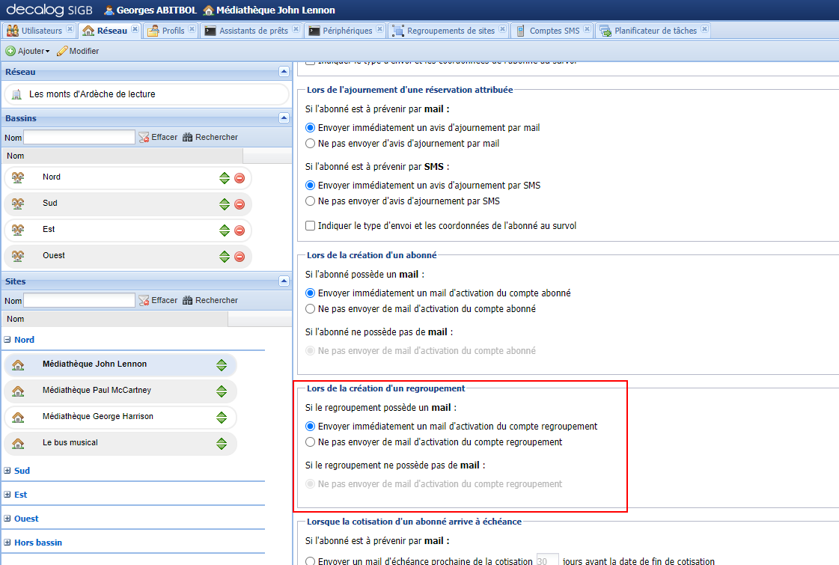The width and height of the screenshot is (839, 565).
Task: Click the Modifier button
Action: click(82, 50)
